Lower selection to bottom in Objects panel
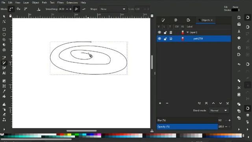Screen dimensions: 252x142 [228, 103]
